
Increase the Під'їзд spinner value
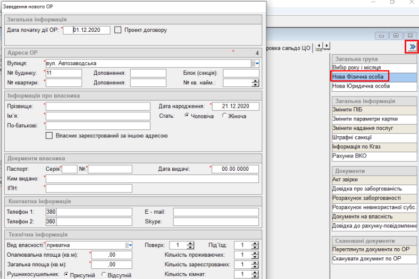click(255, 243)
